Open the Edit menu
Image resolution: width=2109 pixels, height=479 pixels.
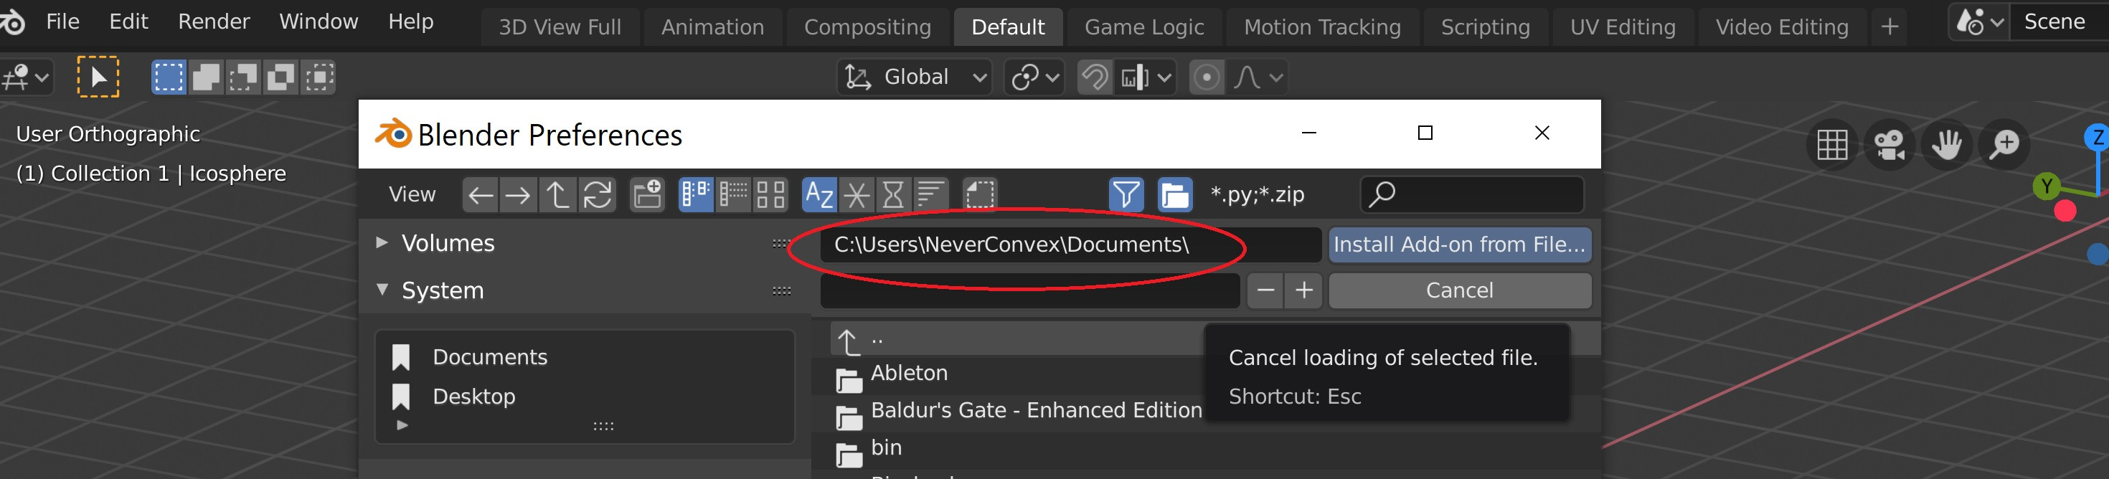click(x=128, y=22)
